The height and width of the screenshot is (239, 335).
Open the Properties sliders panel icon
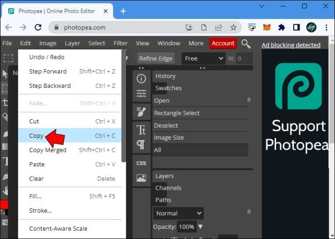click(141, 93)
